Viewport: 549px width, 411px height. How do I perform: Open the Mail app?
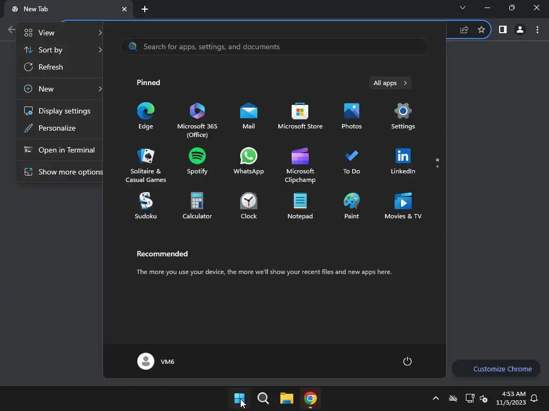point(249,116)
